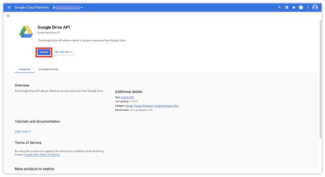Screen dimensions: 325x177
Task: Open the Google Workspace category link
Action: tap(144, 106)
